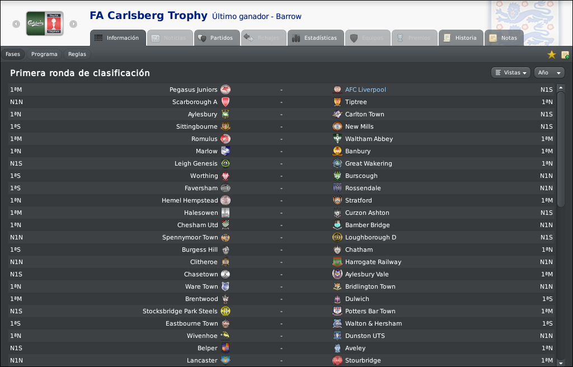Click the Pegasus Juniors club badge
Viewport: 573px width, 367px height.
point(226,90)
